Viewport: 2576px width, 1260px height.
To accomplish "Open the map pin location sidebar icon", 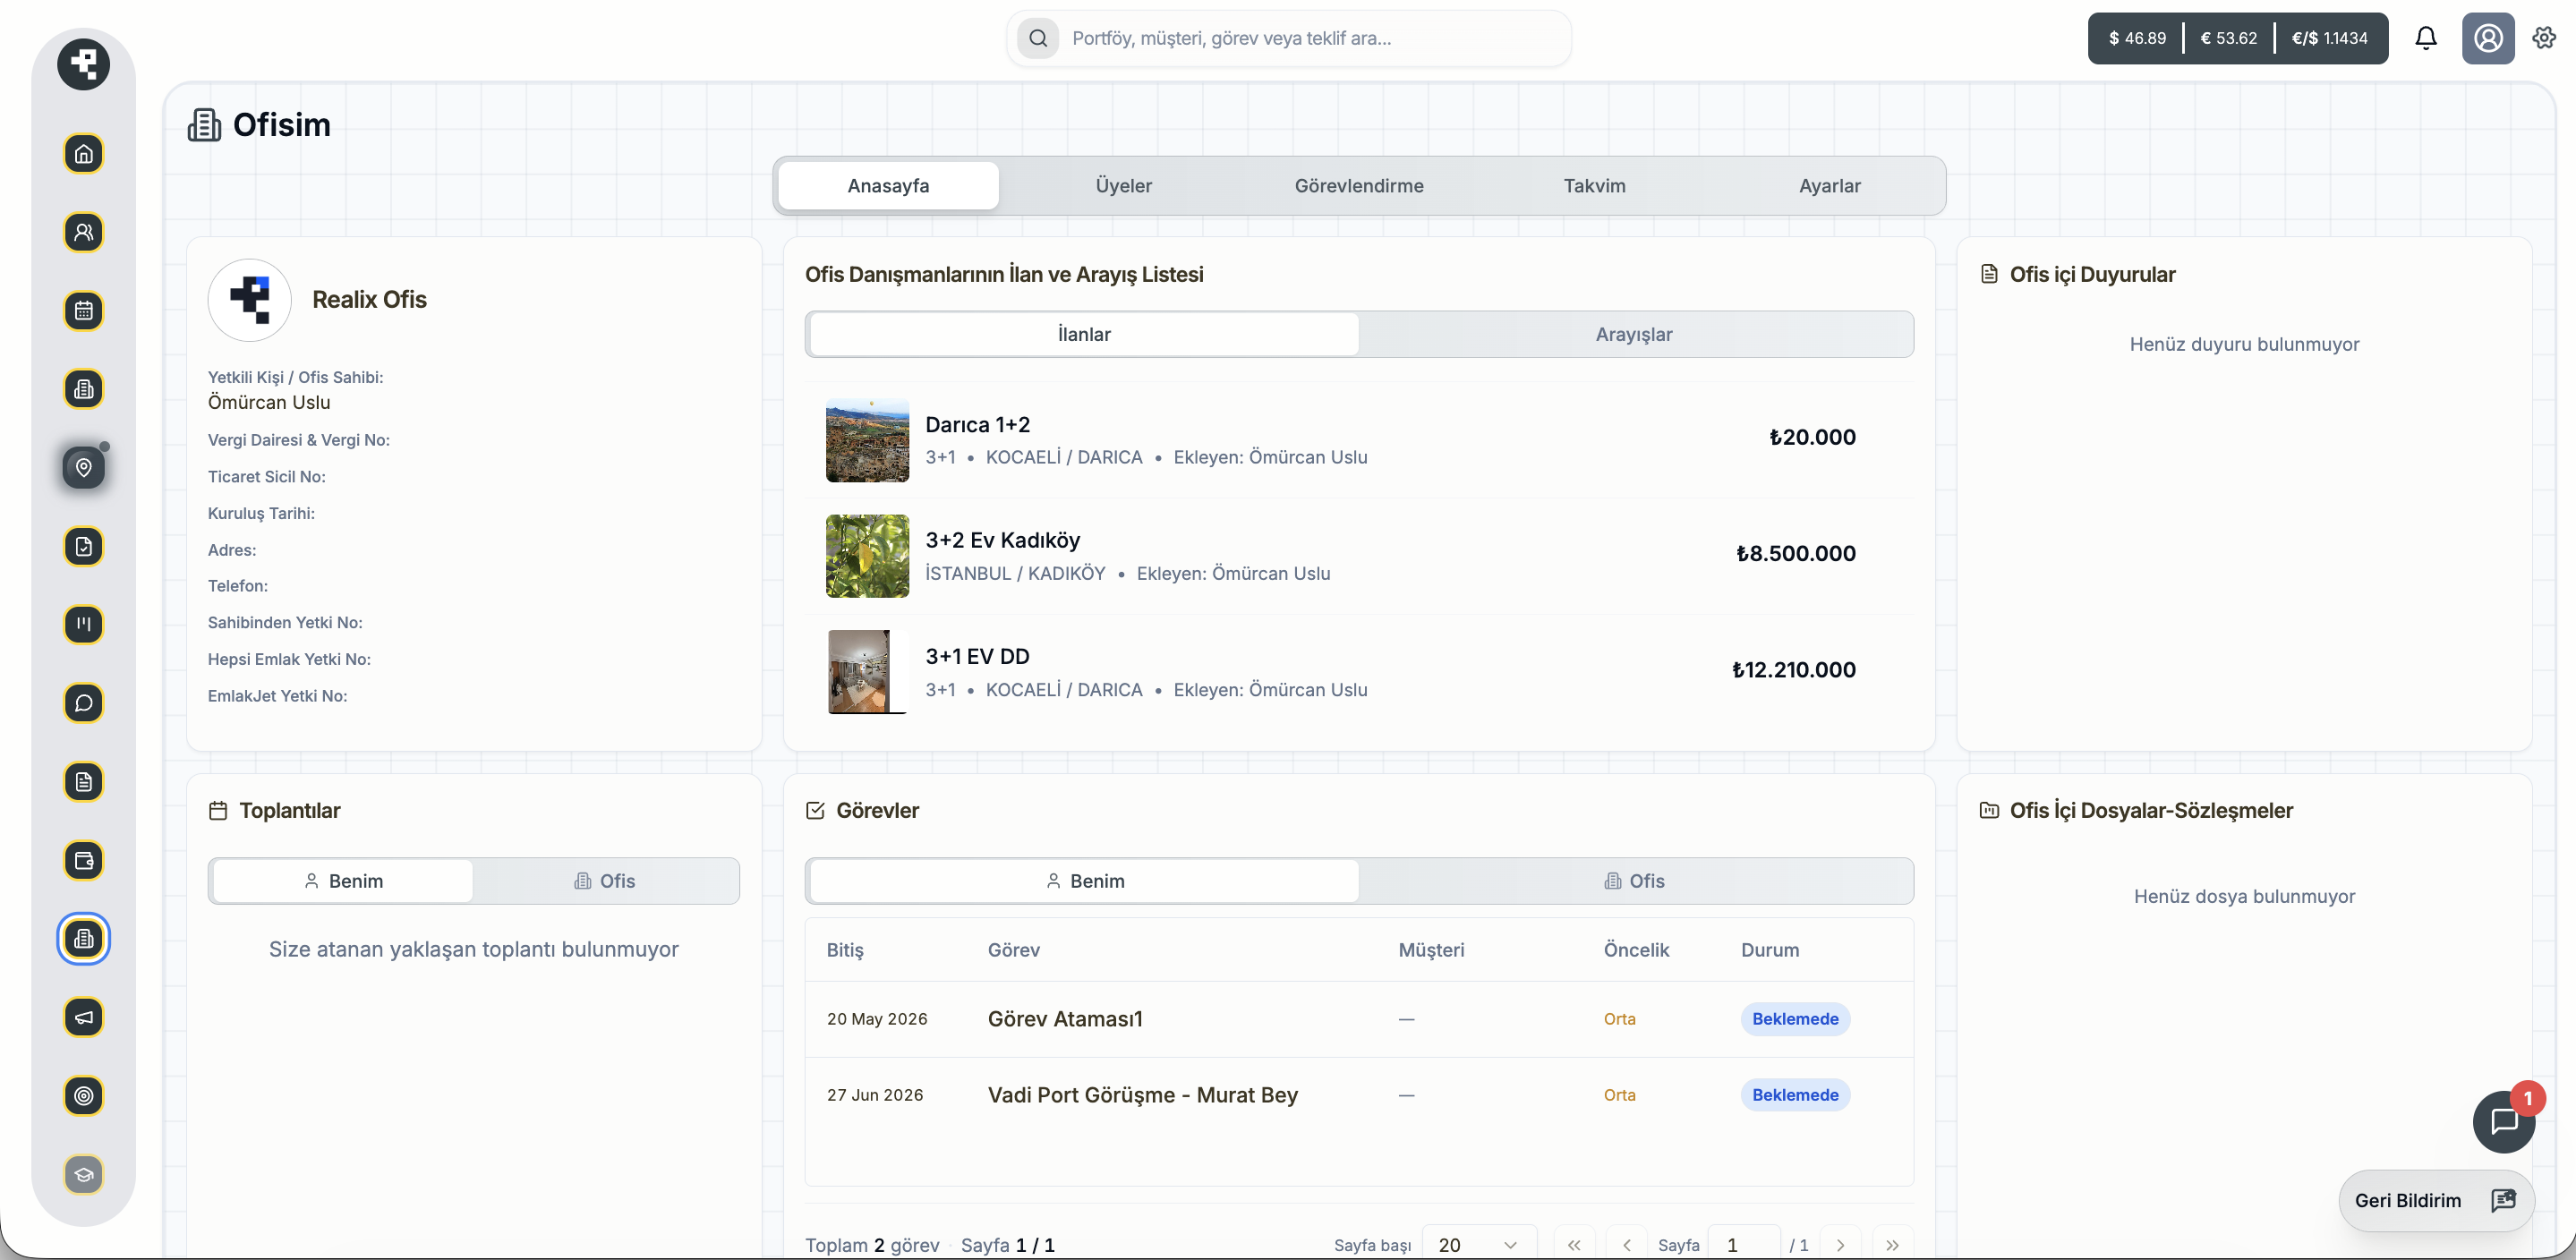I will point(84,468).
